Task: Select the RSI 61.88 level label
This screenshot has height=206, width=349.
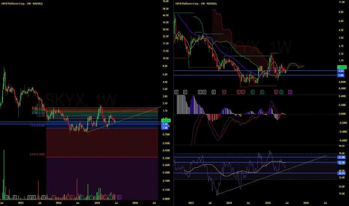Action: 342,157
